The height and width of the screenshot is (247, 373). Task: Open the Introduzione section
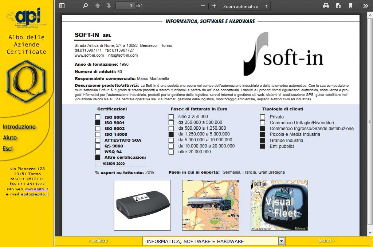(x=19, y=127)
